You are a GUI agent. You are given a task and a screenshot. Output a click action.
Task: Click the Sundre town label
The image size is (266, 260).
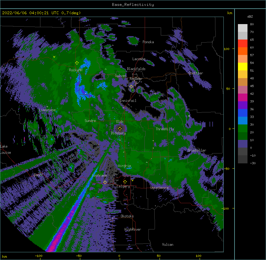[90, 121]
